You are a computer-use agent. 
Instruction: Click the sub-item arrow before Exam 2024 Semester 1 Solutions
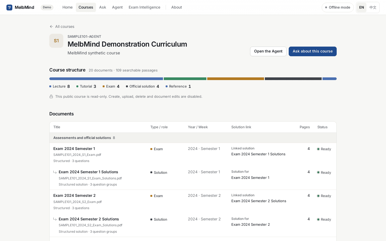[x=55, y=172]
